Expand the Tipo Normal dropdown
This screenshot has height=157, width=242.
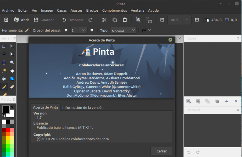point(133,31)
